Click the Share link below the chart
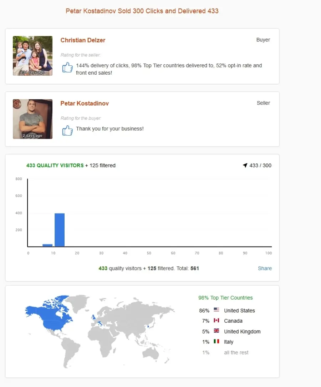Viewport: 321px width, 387px height. [265, 268]
